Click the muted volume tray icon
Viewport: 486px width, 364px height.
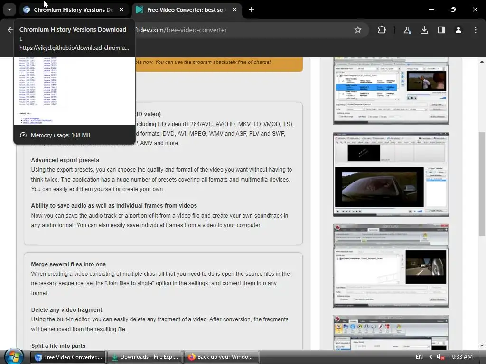(440, 357)
